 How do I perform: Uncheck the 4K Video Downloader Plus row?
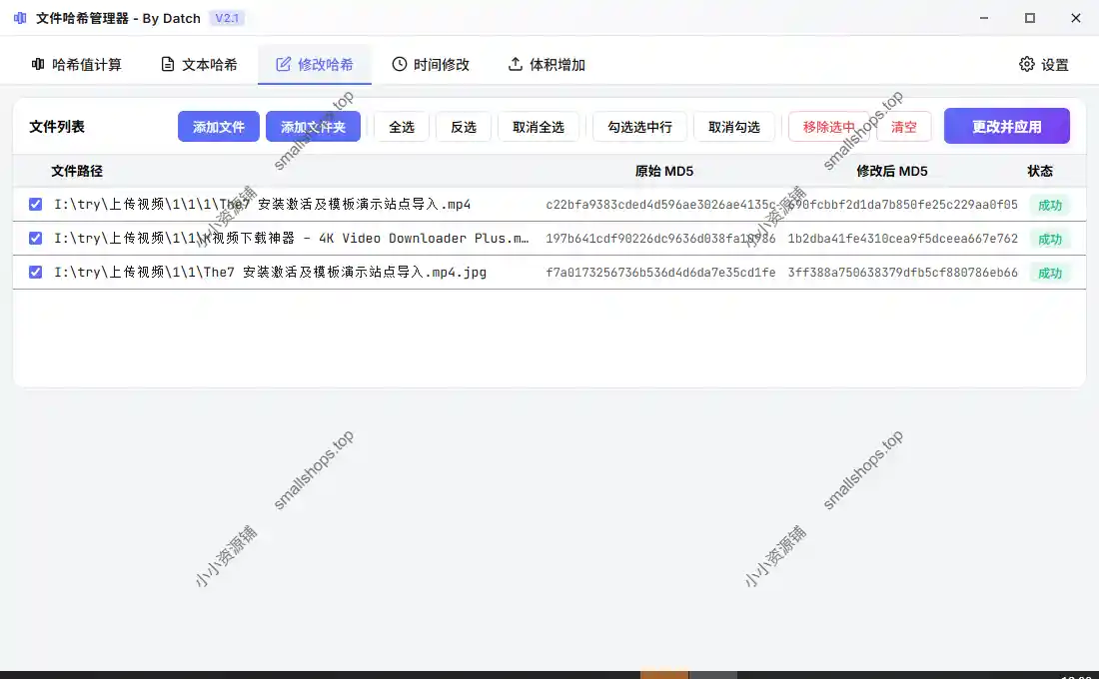coord(35,239)
